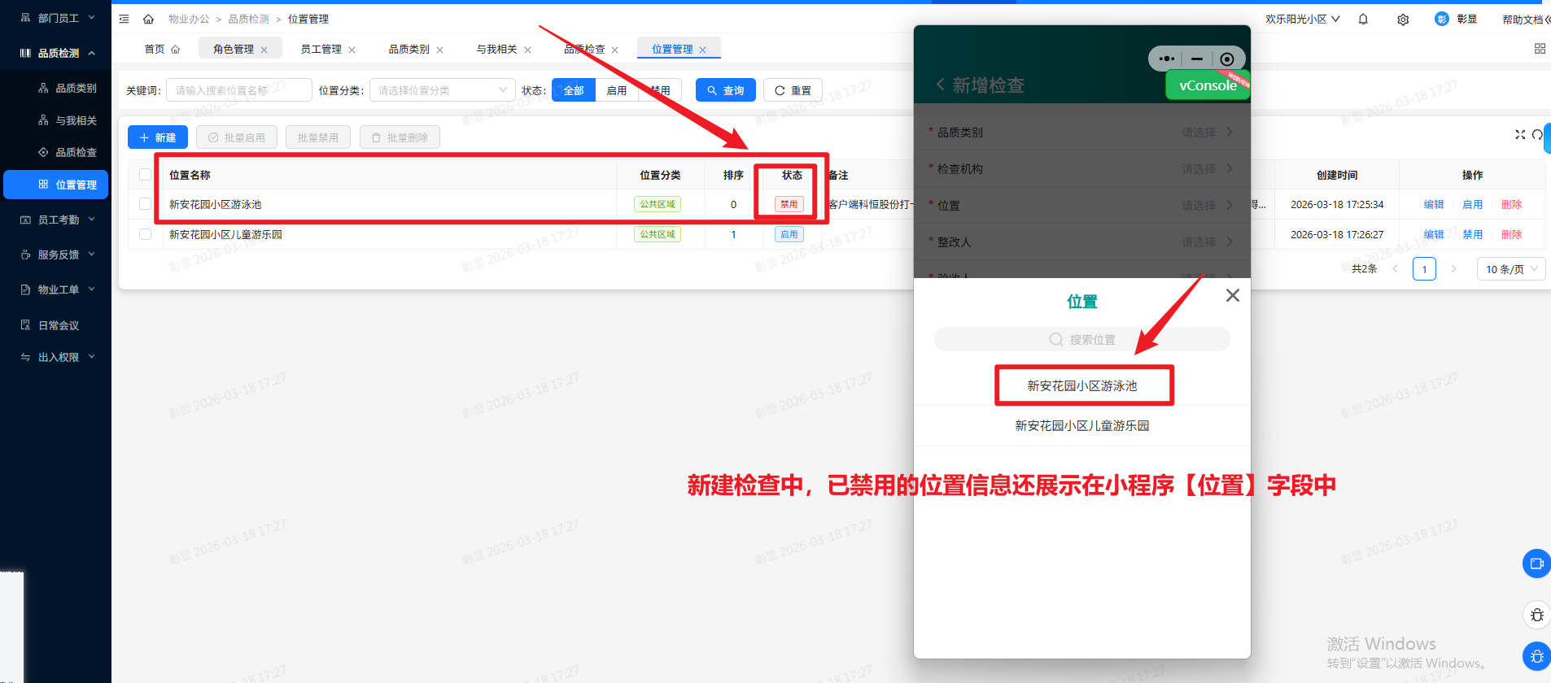Disable the row created 17:26:27
This screenshot has height=683, width=1551.
tap(1473, 234)
